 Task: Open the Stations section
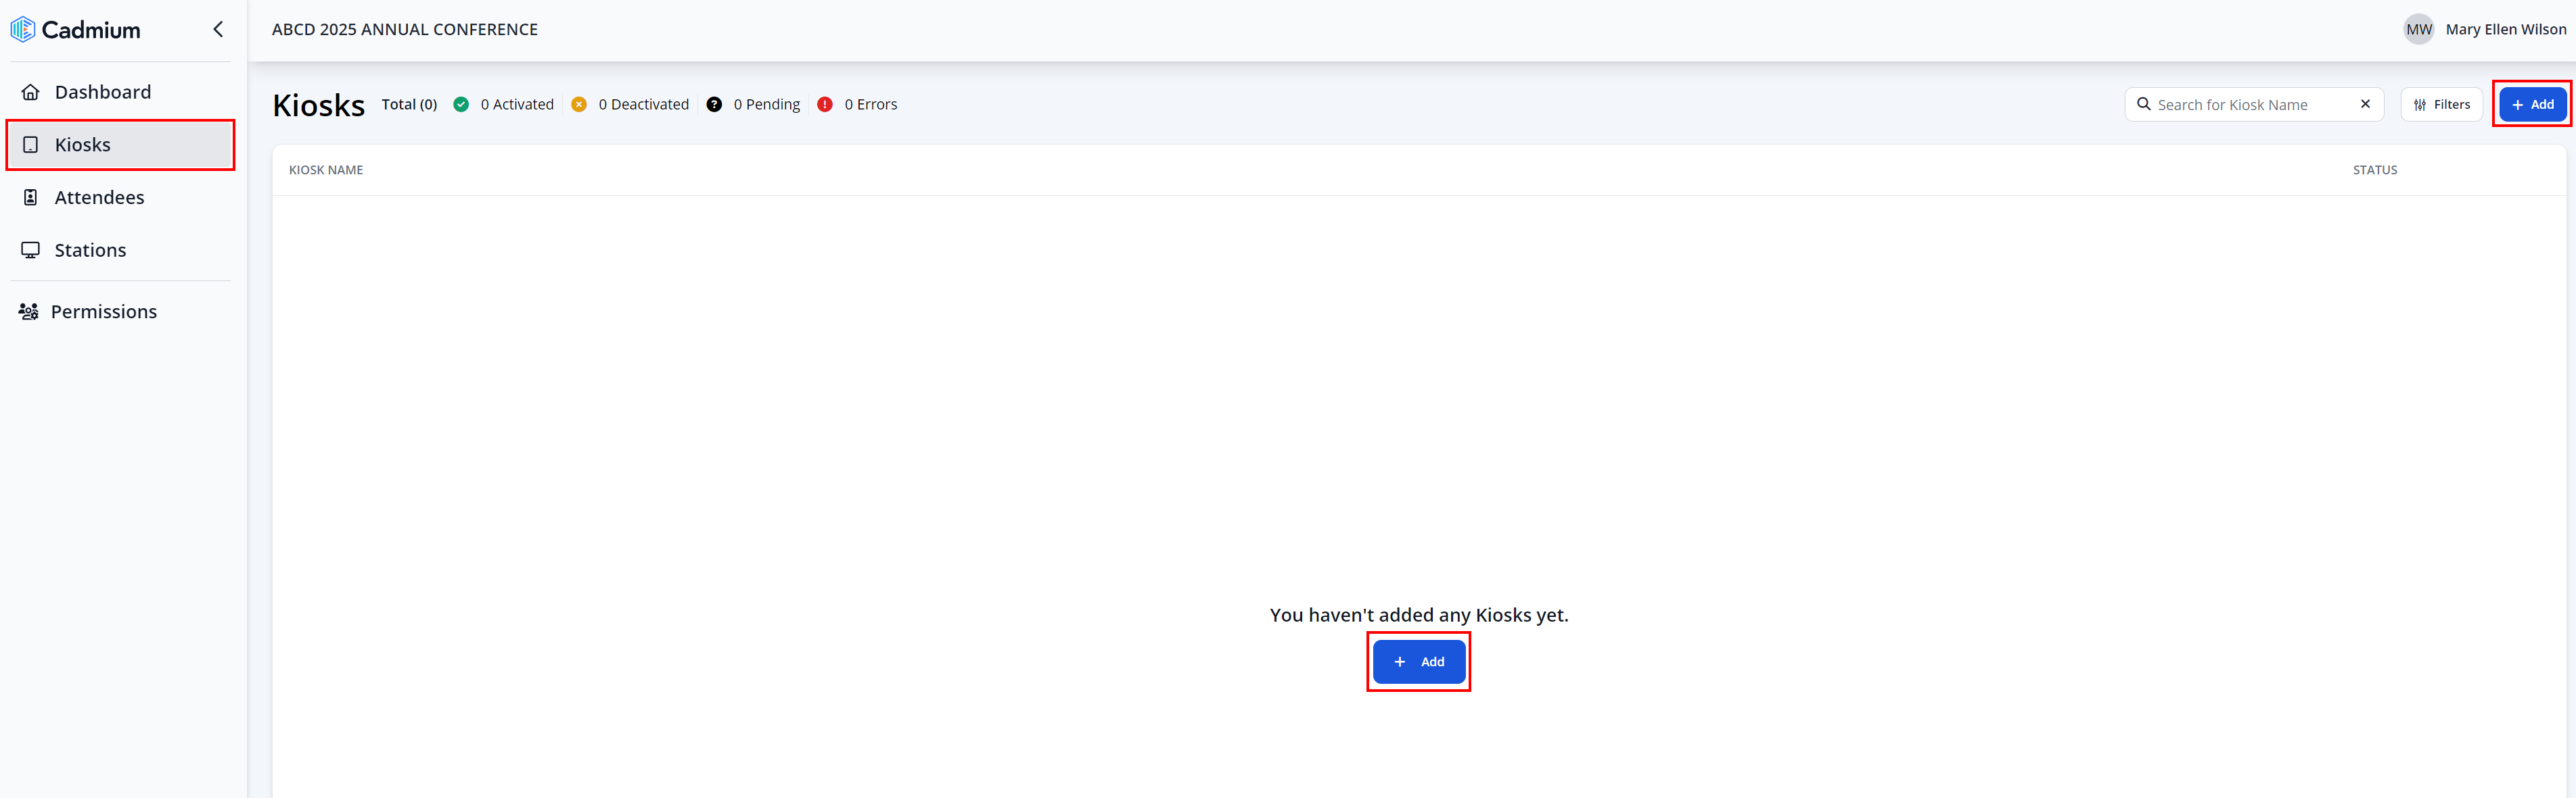coord(90,251)
